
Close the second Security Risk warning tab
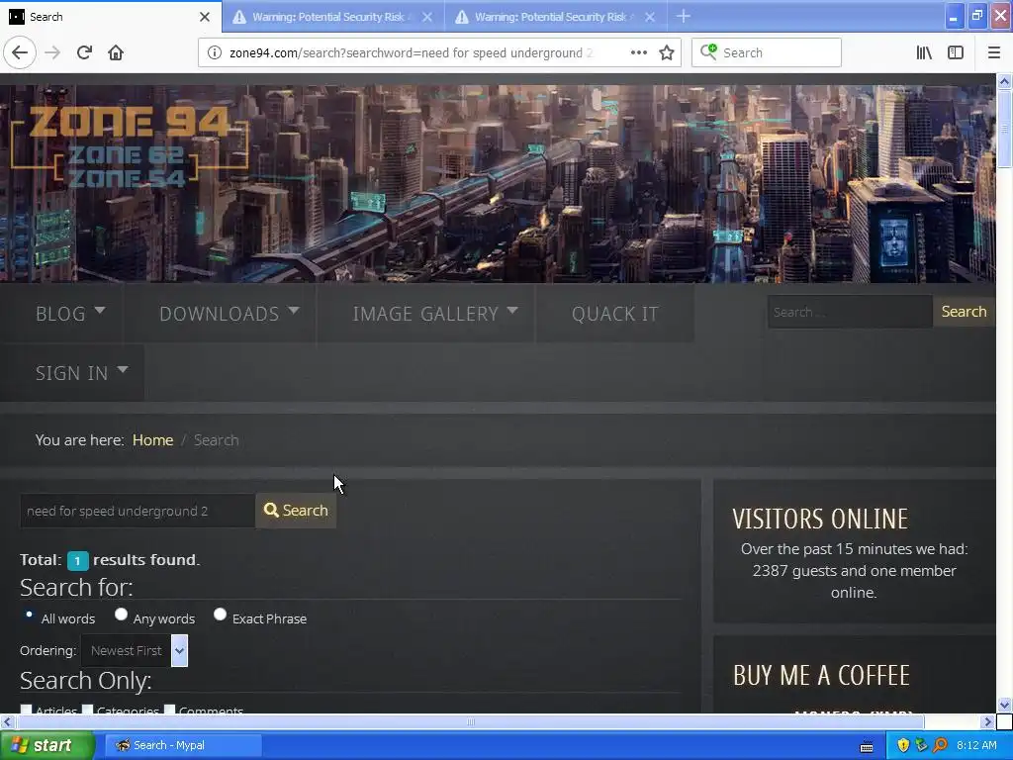(x=427, y=17)
